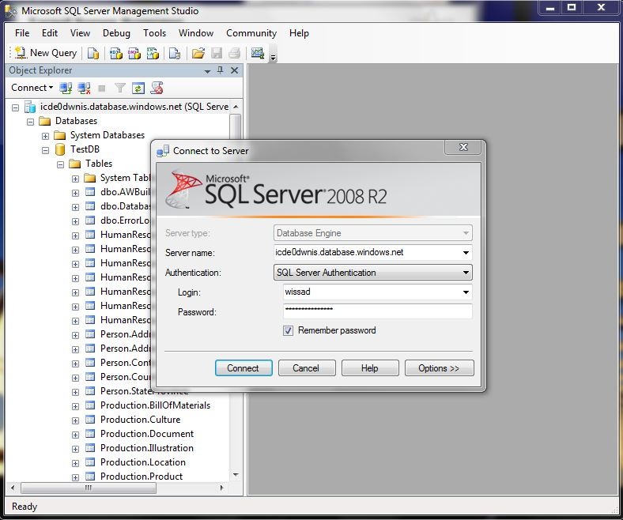Open the Window menu
Image resolution: width=623 pixels, height=520 pixels.
pyautogui.click(x=196, y=33)
